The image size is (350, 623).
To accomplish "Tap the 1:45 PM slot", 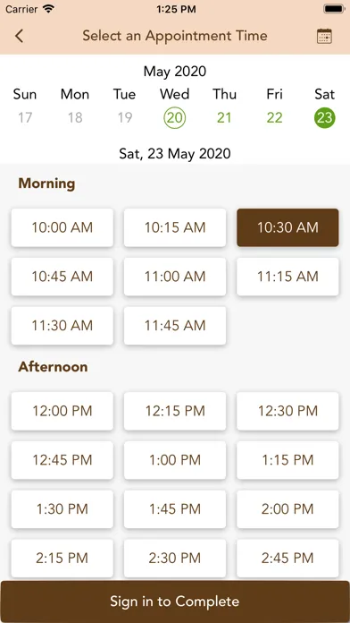I will point(175,509).
